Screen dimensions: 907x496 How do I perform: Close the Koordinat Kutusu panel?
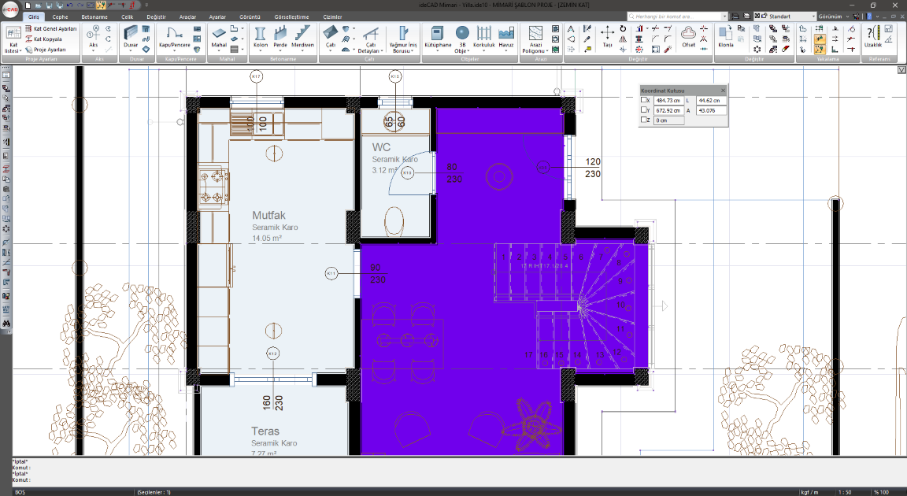[x=723, y=91]
